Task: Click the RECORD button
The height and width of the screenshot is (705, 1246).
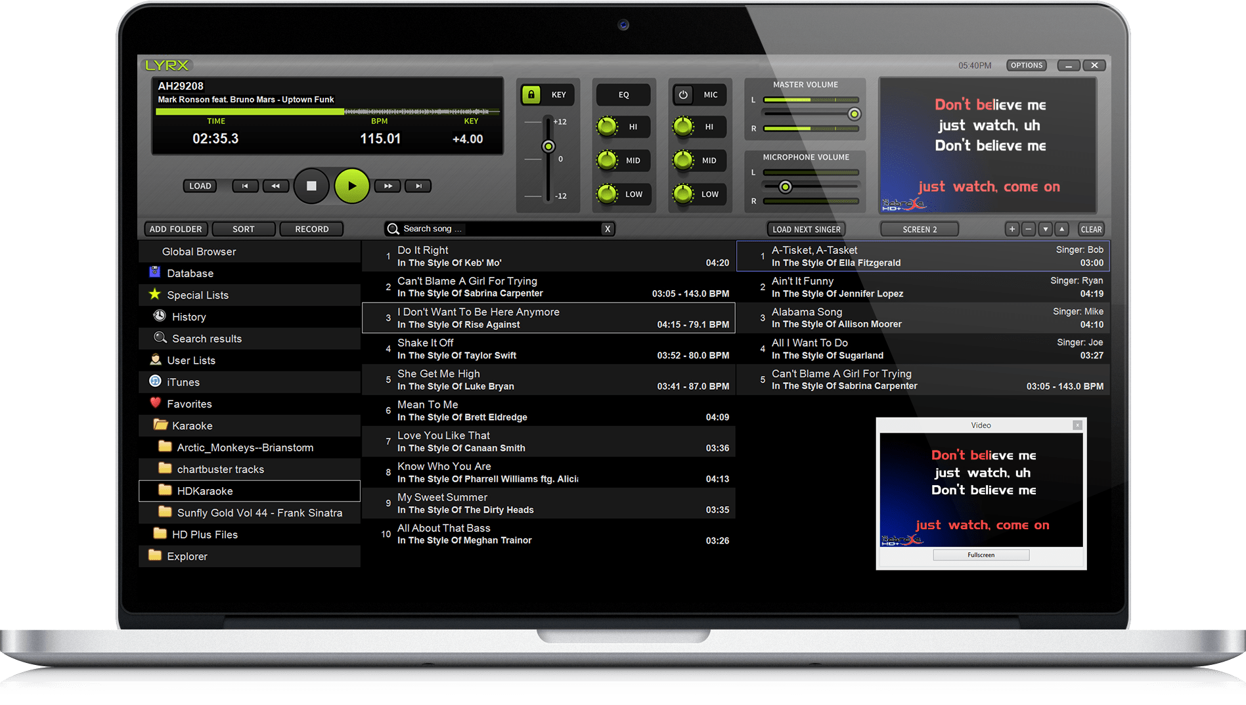Action: (x=311, y=229)
